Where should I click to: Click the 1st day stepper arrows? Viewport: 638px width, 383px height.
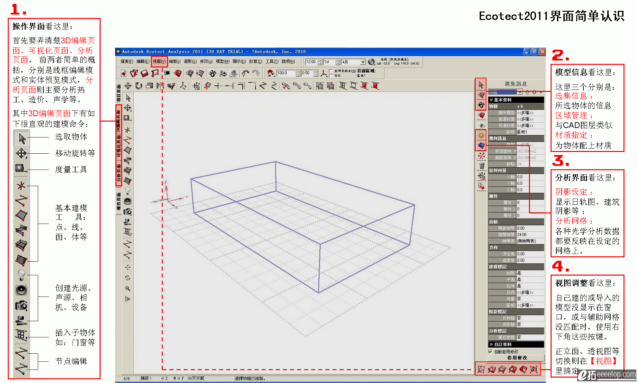tap(338, 62)
